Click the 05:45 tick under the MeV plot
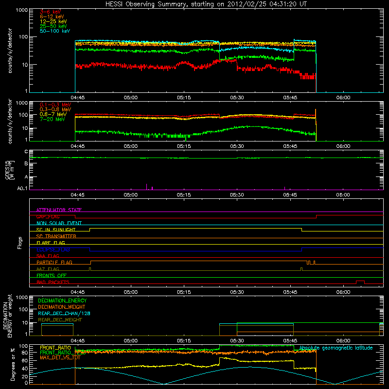389x389 pixels. click(x=290, y=146)
